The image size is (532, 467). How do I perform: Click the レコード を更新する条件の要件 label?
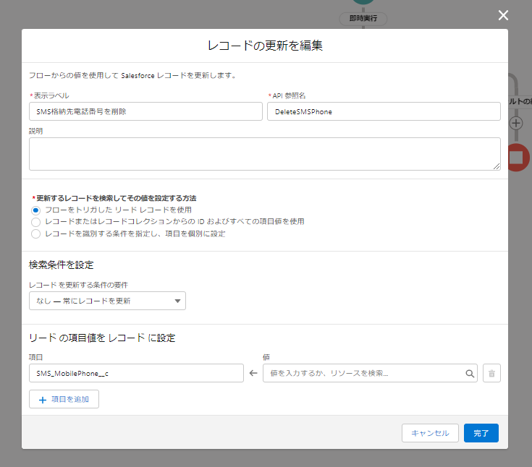point(78,285)
